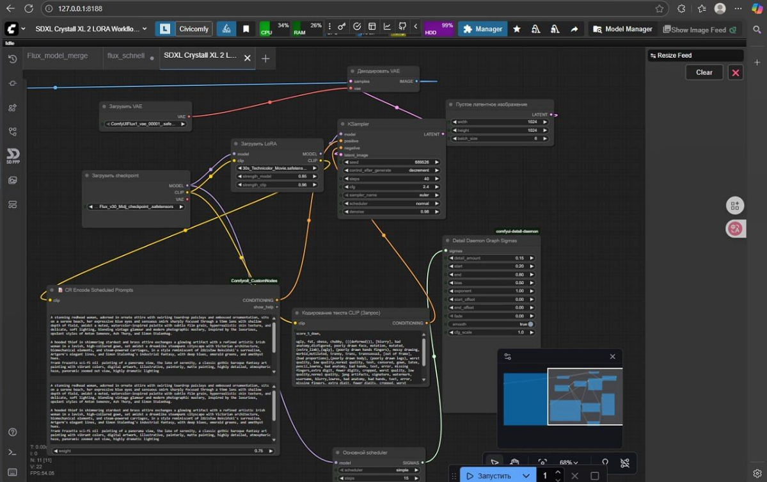Open the sampler_name combo in KSampler
This screenshot has width=767, height=482.
(391, 195)
